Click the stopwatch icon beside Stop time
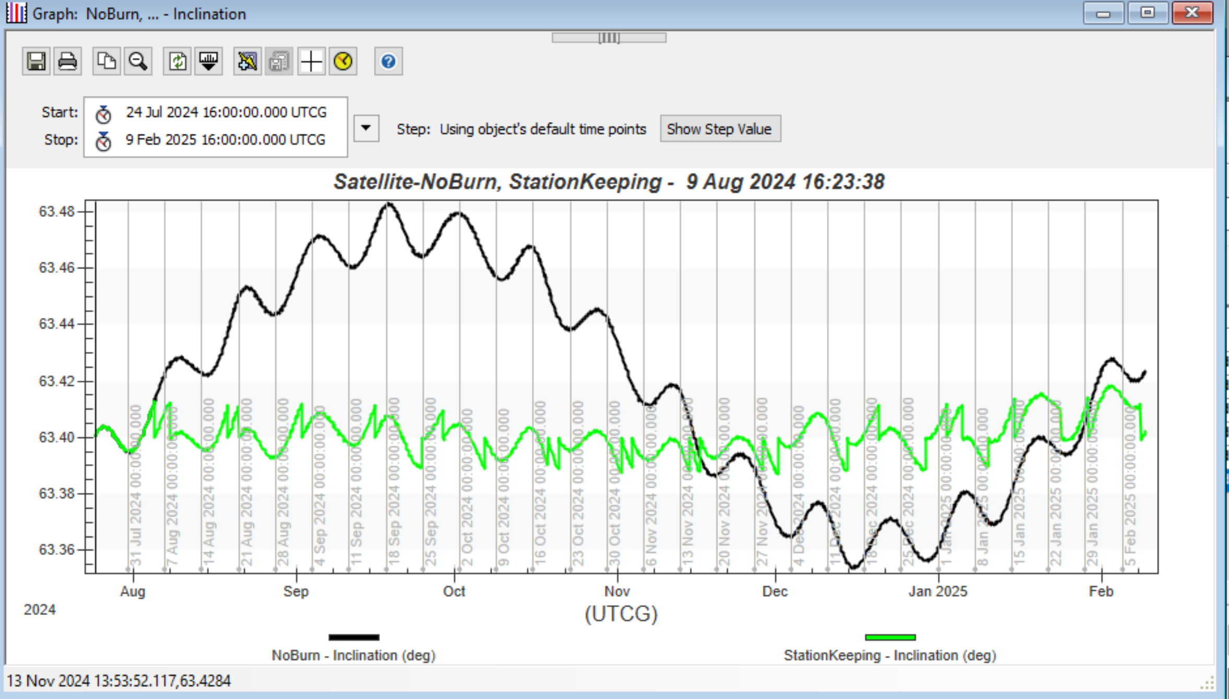This screenshot has height=699, width=1229. [103, 141]
